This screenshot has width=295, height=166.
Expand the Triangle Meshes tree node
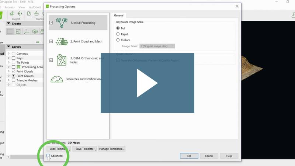click(x=8, y=80)
